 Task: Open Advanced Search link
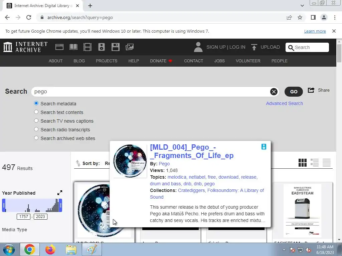[285, 103]
